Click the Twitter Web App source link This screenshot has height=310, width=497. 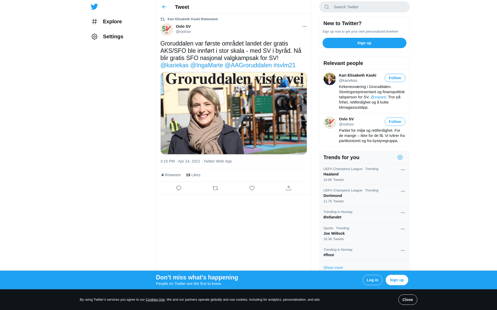point(217,161)
